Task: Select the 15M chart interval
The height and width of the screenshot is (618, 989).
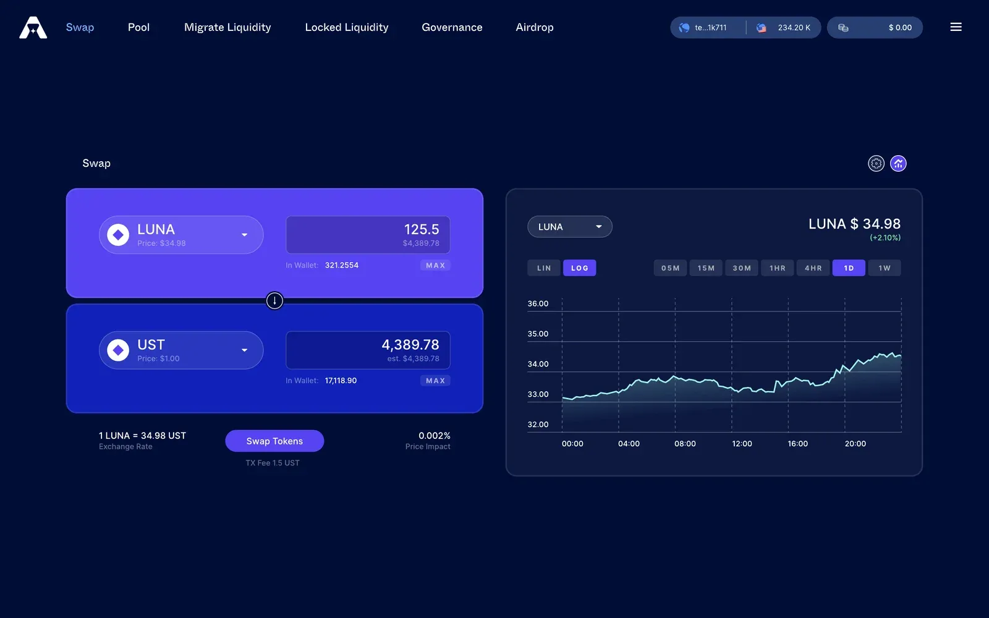Action: tap(706, 268)
